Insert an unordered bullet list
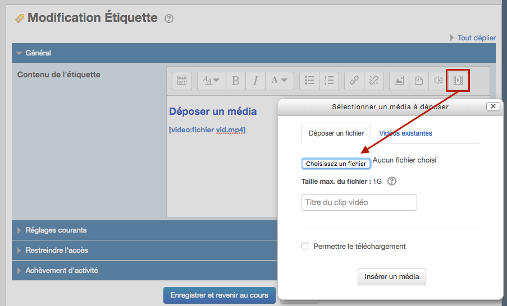Viewport: 507px width, 306px height. point(309,81)
